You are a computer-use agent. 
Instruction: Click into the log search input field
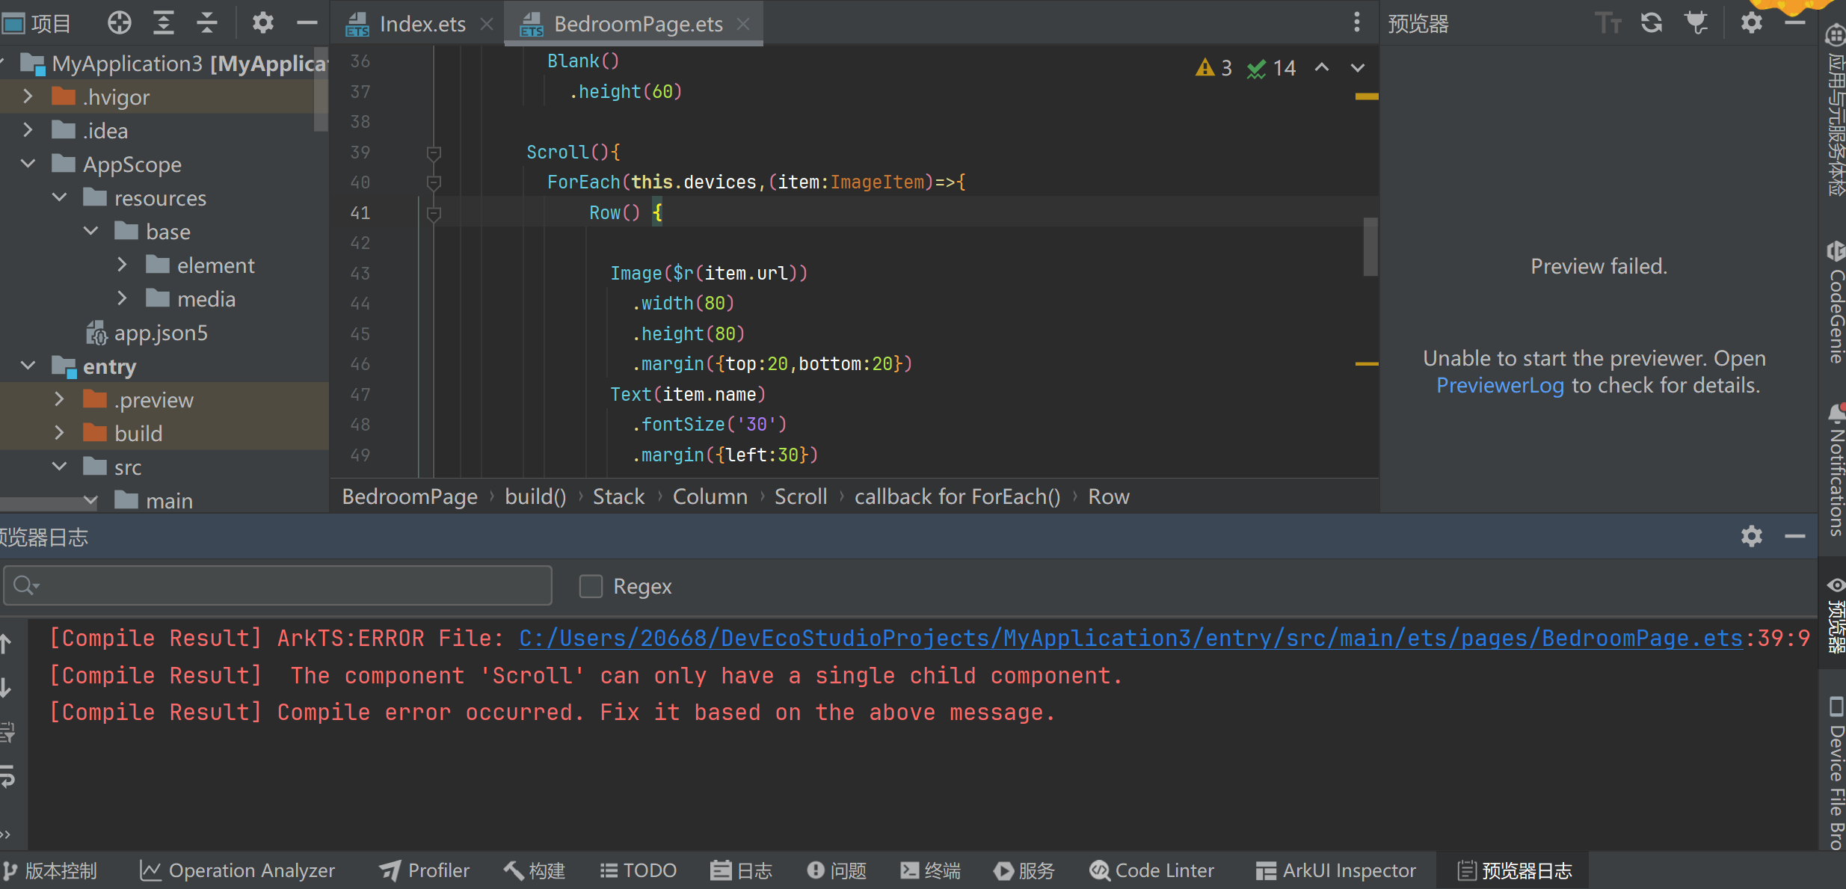tap(278, 585)
